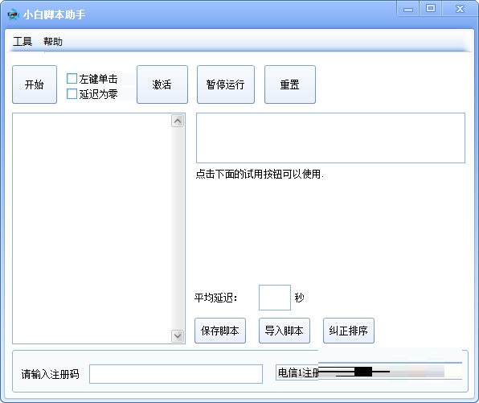479x403 pixels.
Task: Click the 纠正排序 button
Action: (349, 331)
